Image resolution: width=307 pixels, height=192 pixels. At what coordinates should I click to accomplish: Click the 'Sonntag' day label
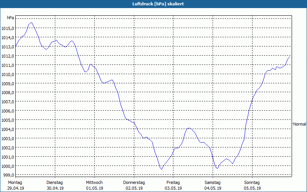(x=252, y=183)
